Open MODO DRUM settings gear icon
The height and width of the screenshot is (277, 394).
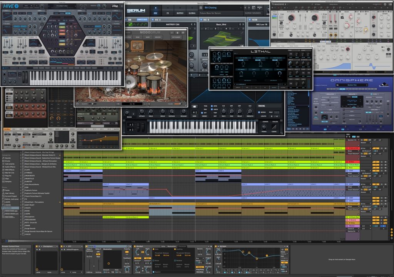(x=183, y=33)
